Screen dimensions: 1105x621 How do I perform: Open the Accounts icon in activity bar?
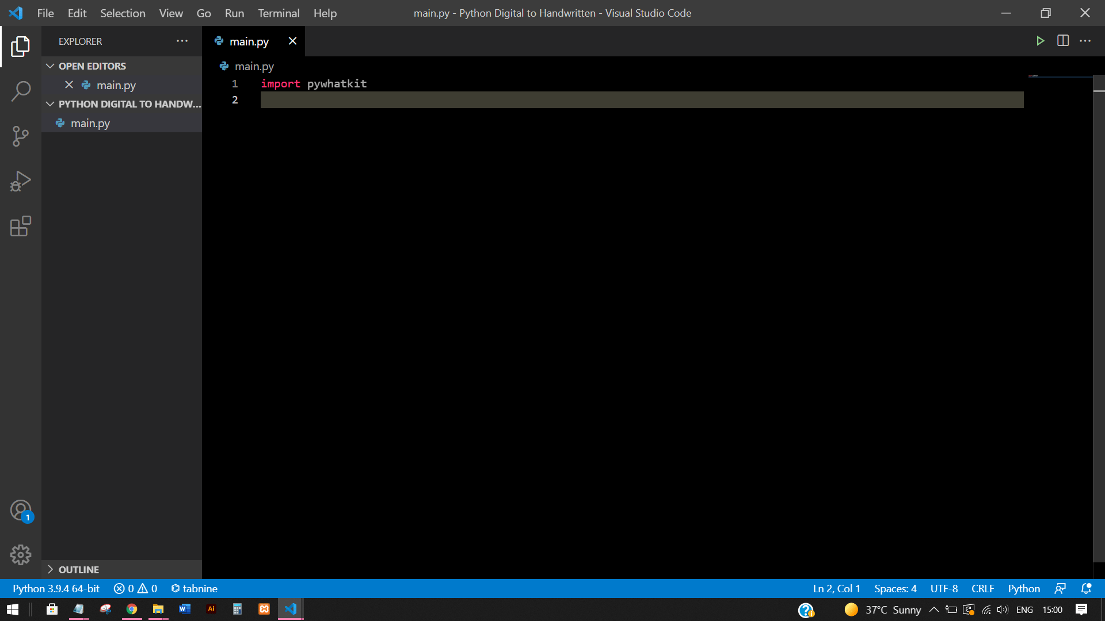click(x=21, y=510)
